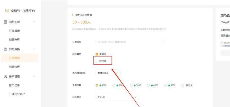Screen dimensions: 230x107
Task: Open the 加热时长 dropdown showing 0.5小时
Action: (x=117, y=97)
